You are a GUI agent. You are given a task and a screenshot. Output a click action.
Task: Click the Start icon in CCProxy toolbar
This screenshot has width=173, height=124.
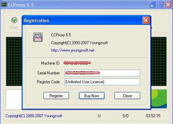pos(14,20)
